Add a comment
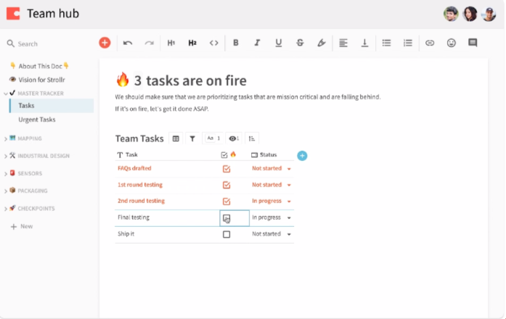 pos(473,43)
